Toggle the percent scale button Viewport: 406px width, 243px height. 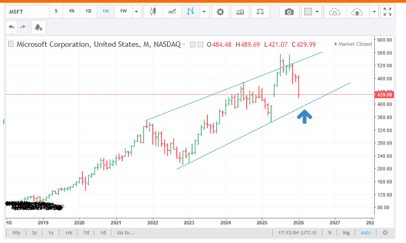(330, 232)
